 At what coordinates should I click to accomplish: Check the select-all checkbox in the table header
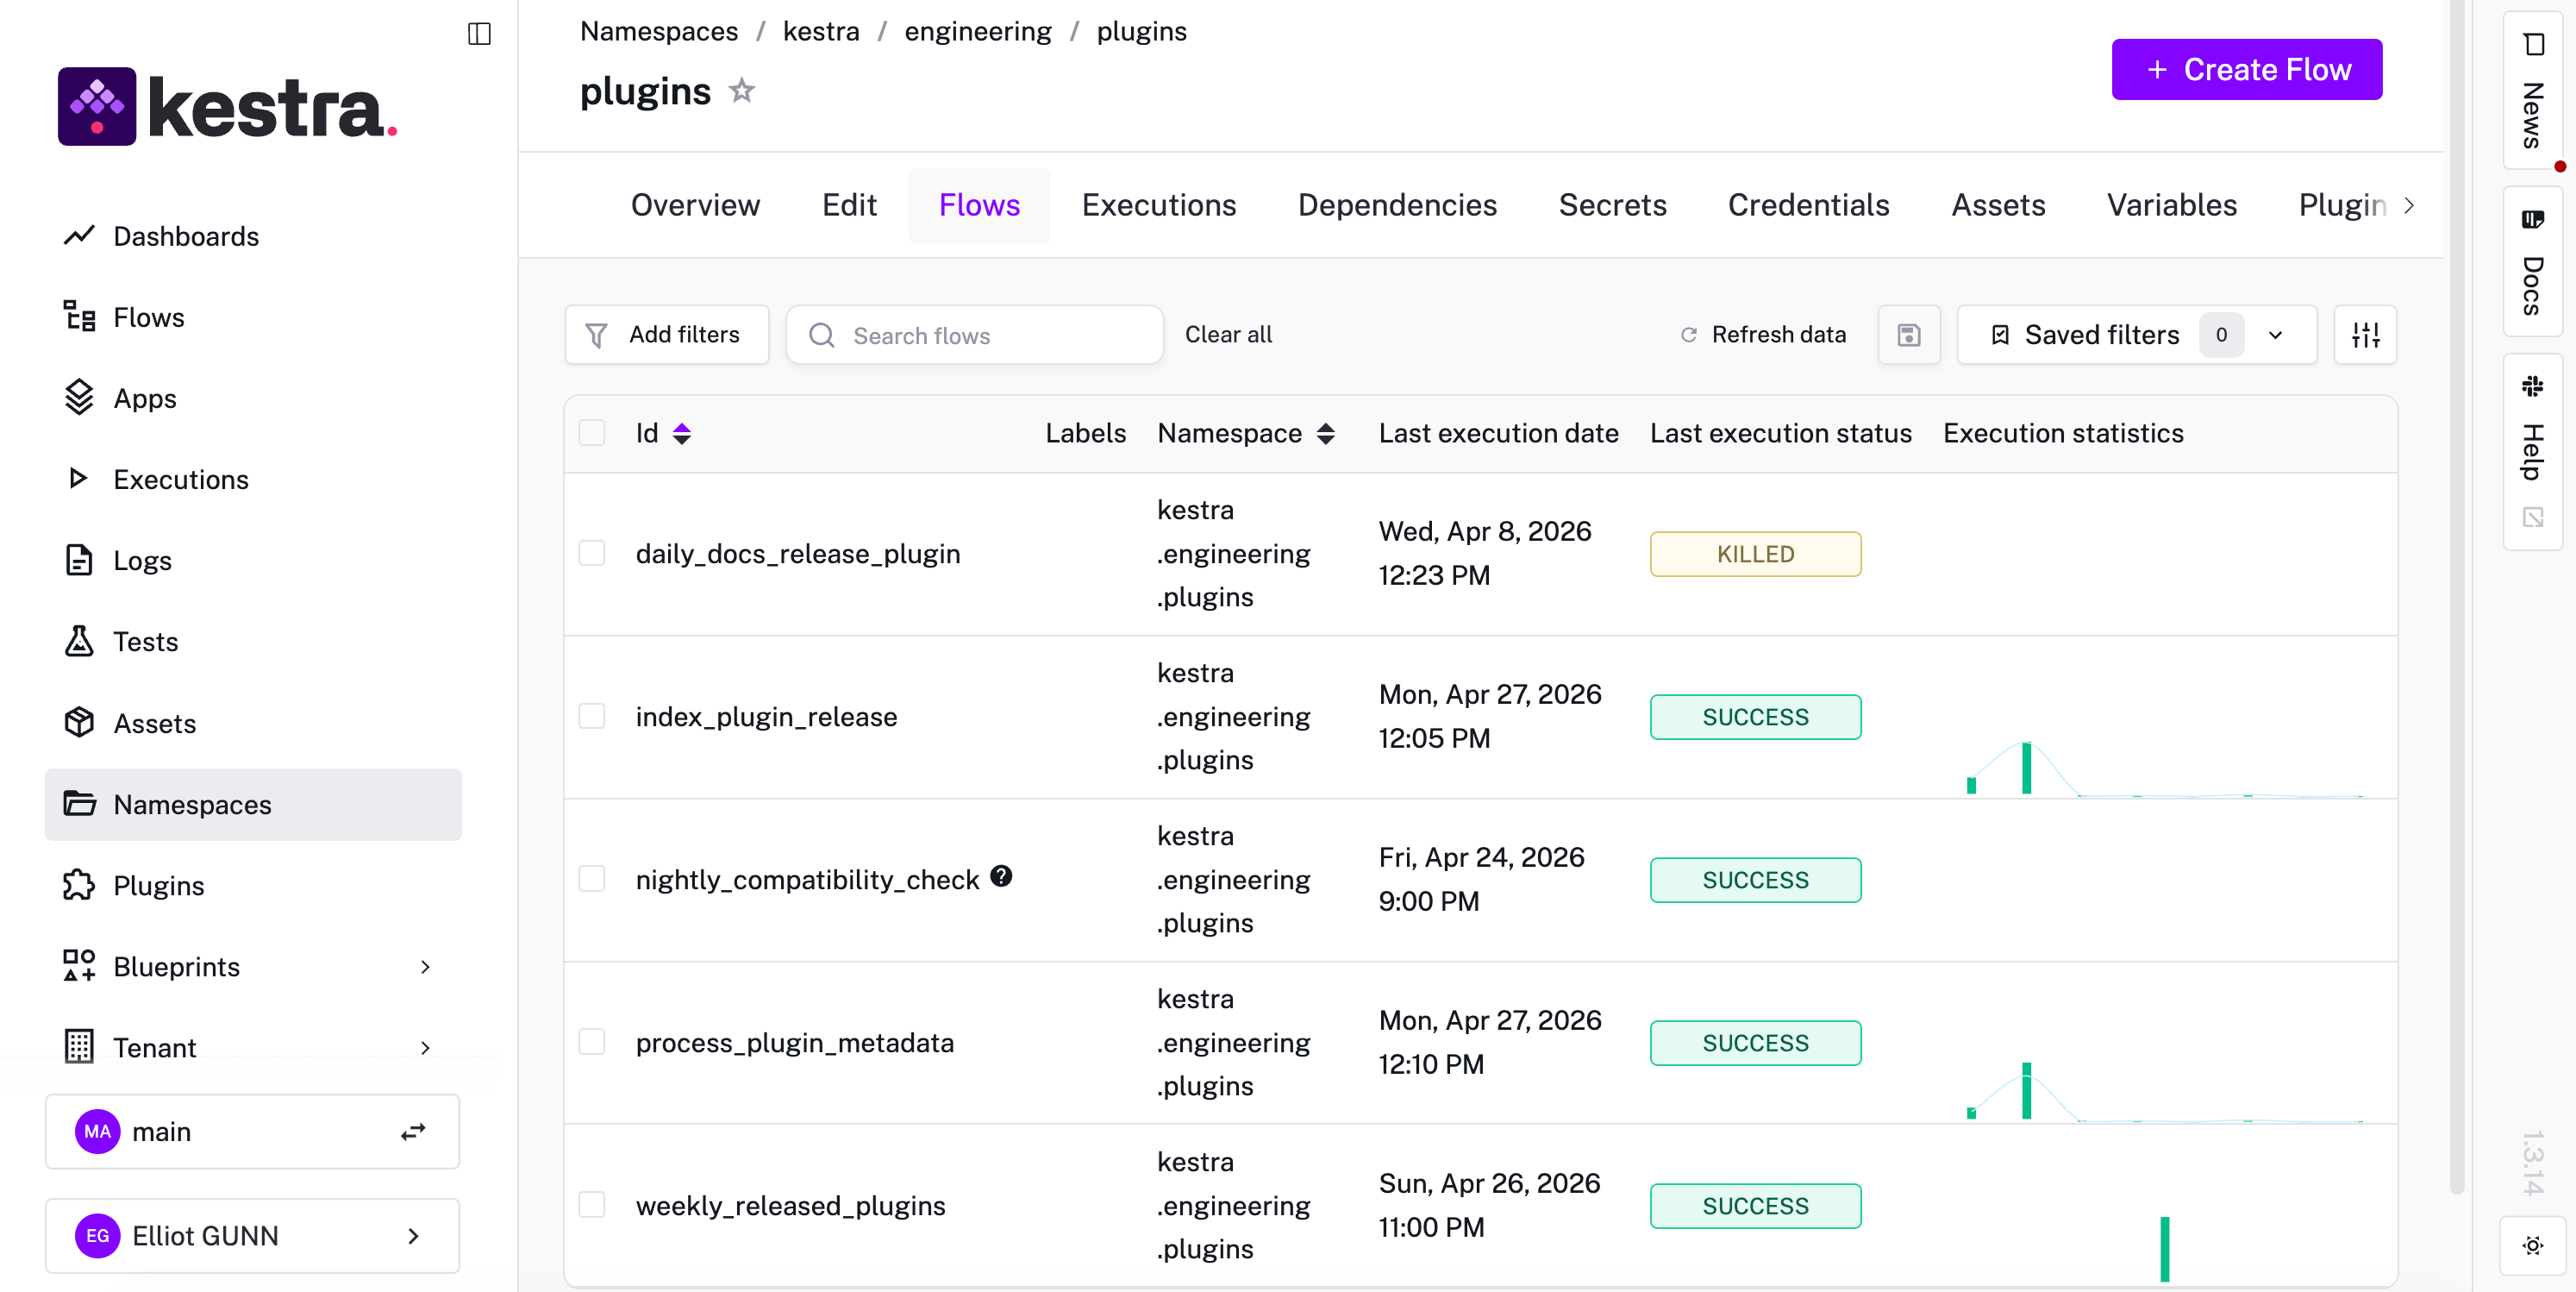tap(592, 432)
